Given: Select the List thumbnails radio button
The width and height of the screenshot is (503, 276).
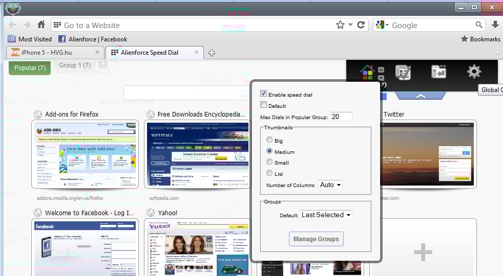Looking at the screenshot, I should (269, 173).
